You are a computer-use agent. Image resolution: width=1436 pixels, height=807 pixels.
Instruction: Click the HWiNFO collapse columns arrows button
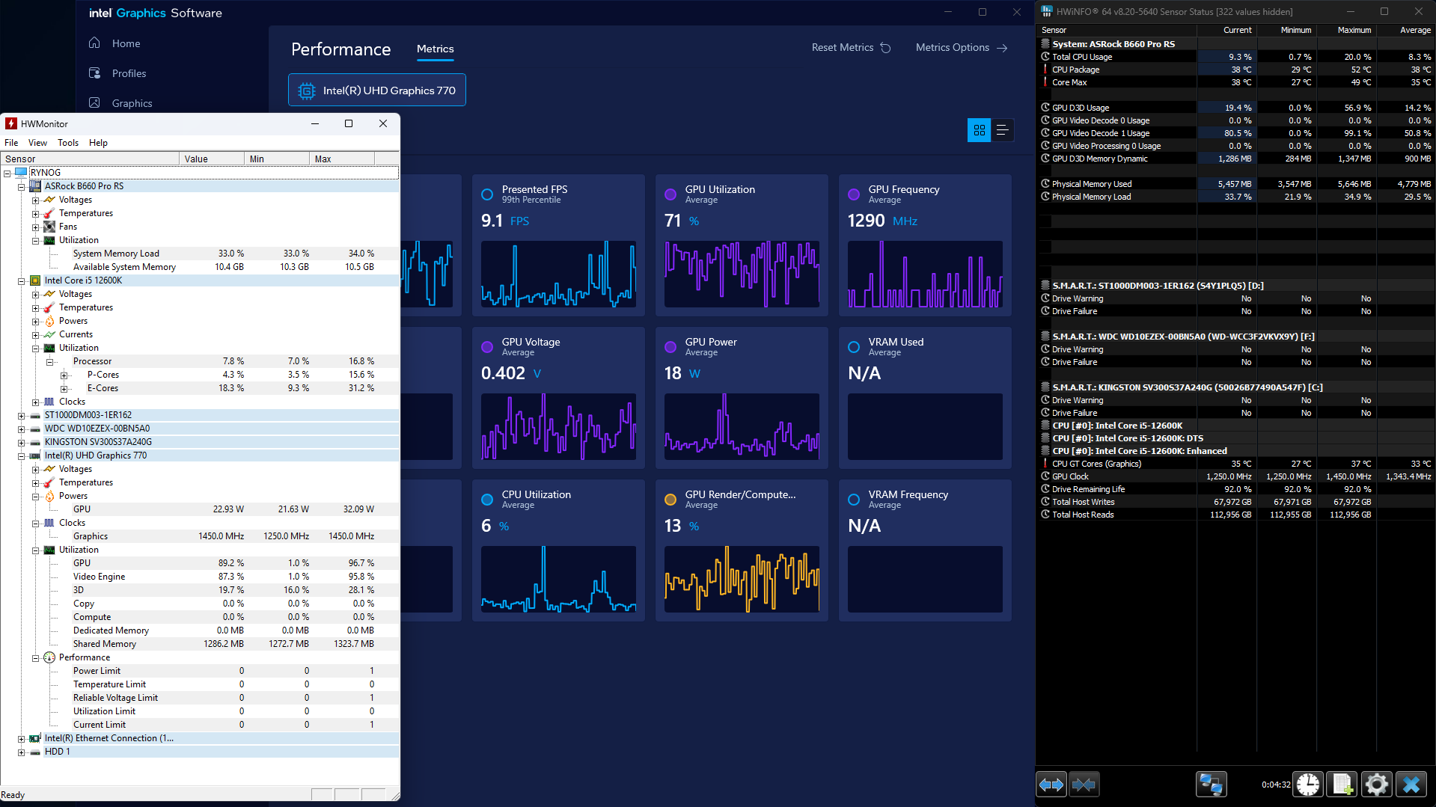(x=1084, y=785)
